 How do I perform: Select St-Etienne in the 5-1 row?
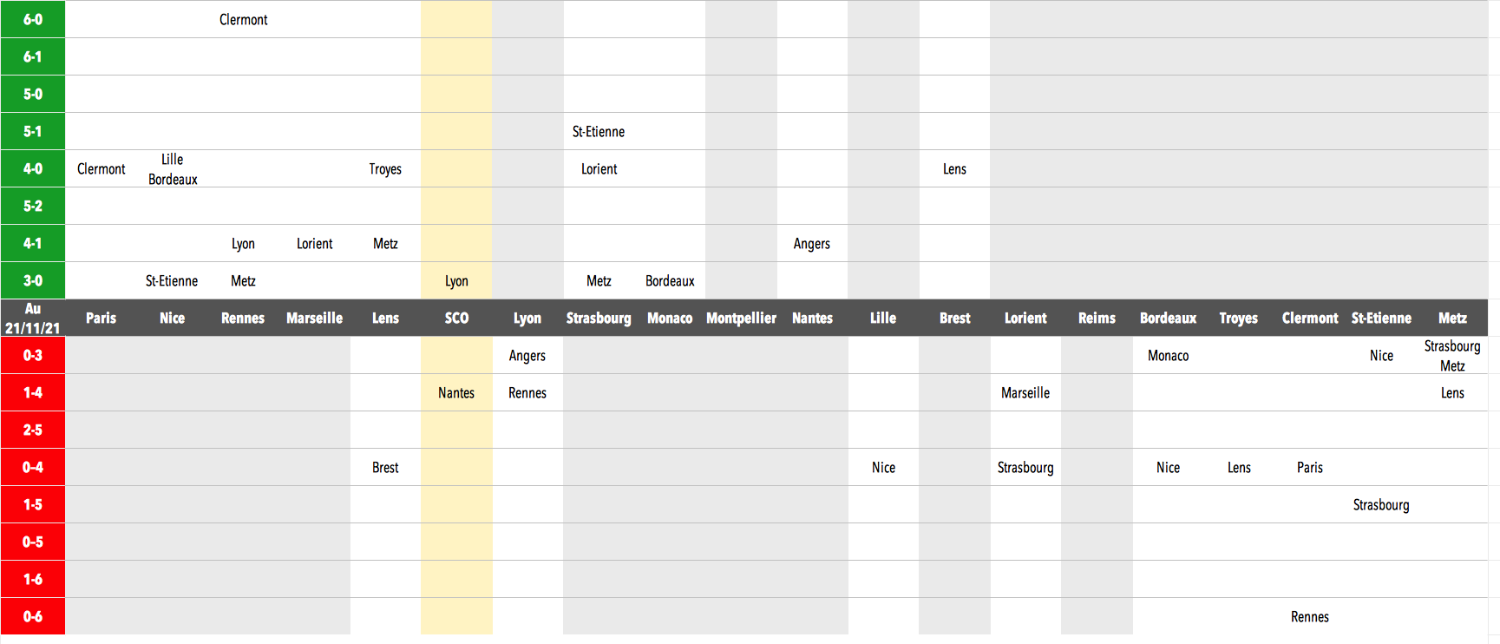tap(599, 132)
